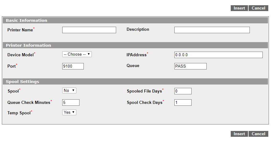Open the Spool dropdown showing No
The height and width of the screenshot is (142, 272).
click(x=69, y=90)
